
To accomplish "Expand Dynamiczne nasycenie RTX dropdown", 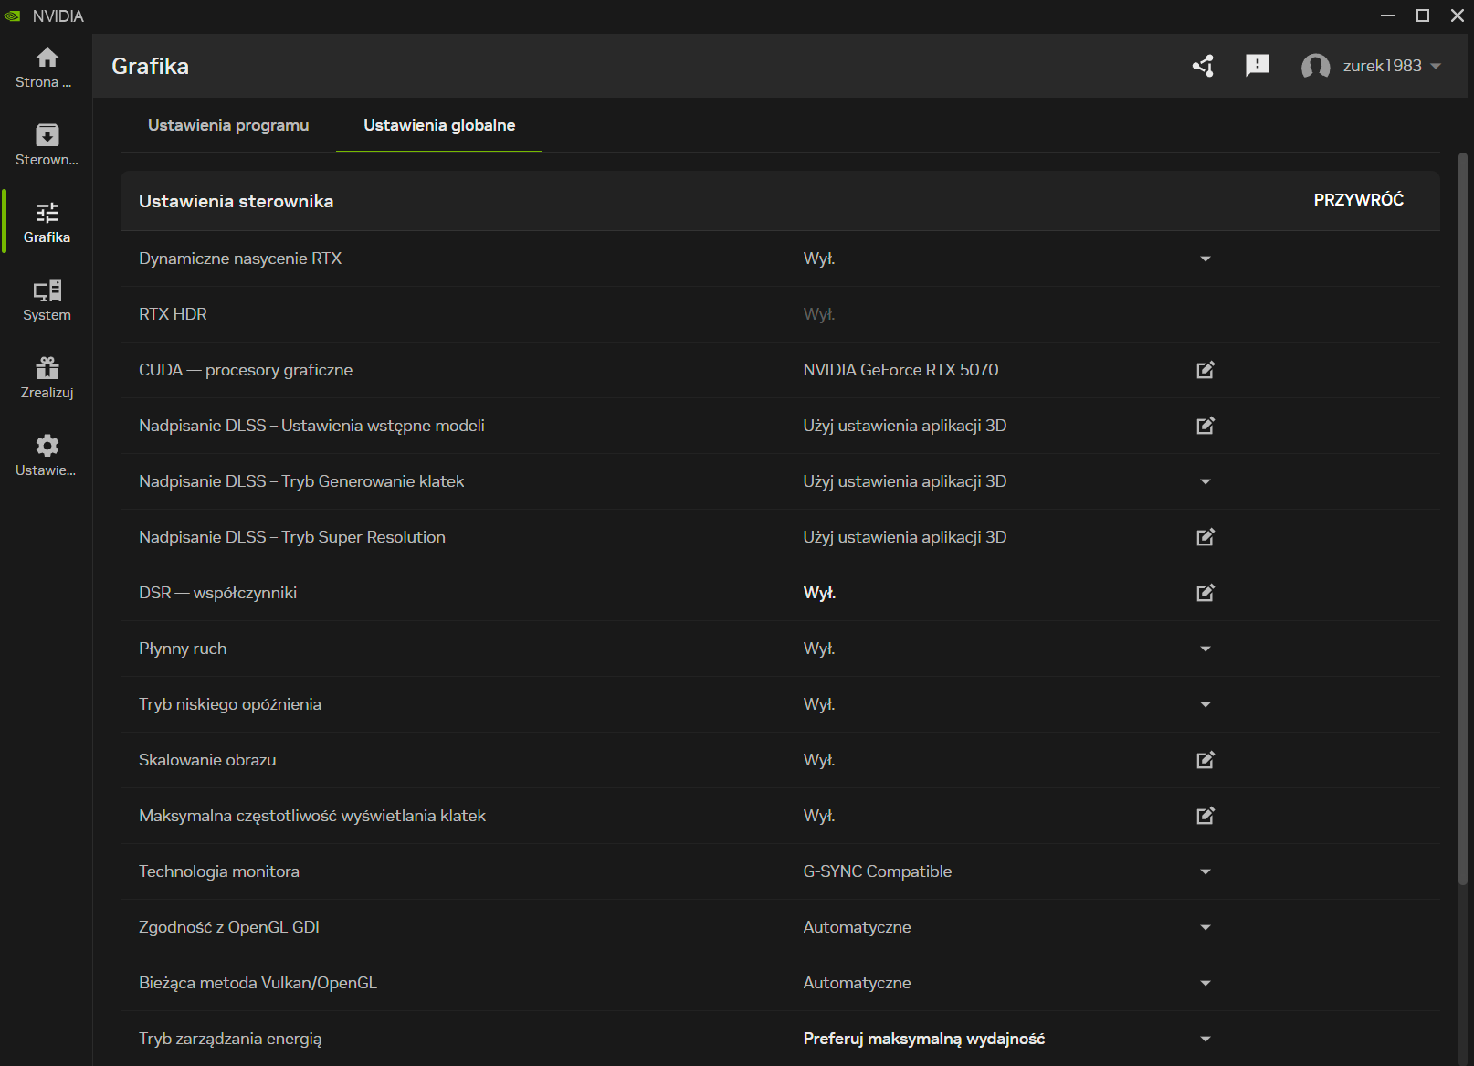I will [1205, 259].
